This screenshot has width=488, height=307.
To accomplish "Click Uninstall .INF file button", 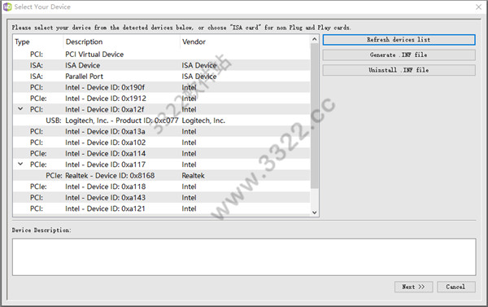I will pos(399,70).
